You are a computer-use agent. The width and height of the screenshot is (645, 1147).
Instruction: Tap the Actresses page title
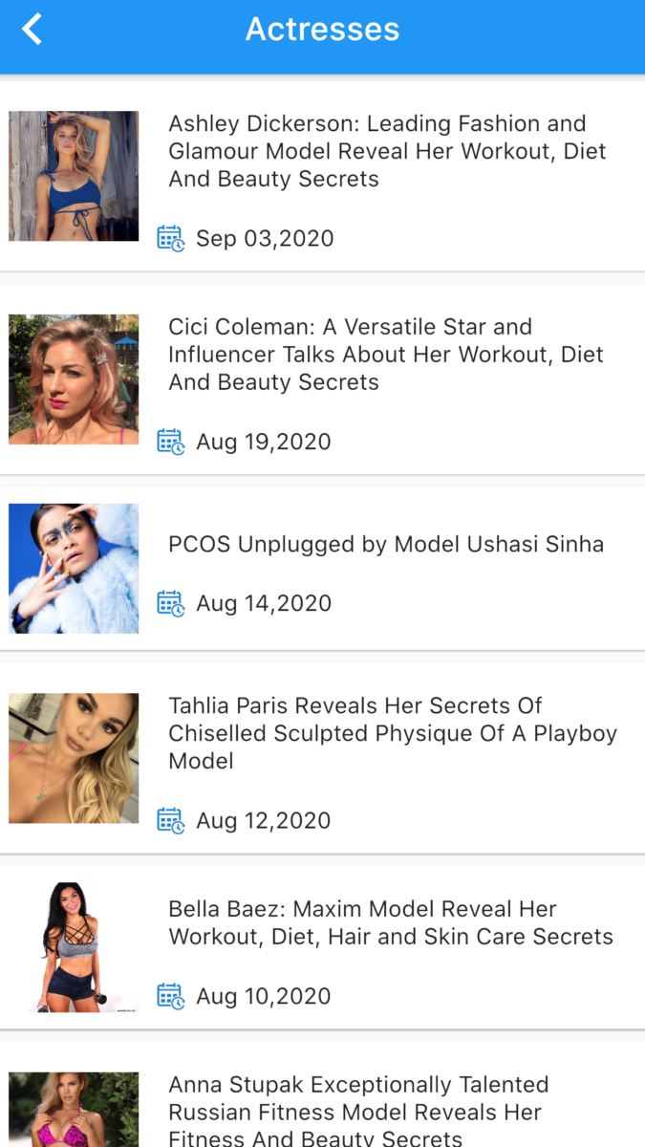(322, 30)
